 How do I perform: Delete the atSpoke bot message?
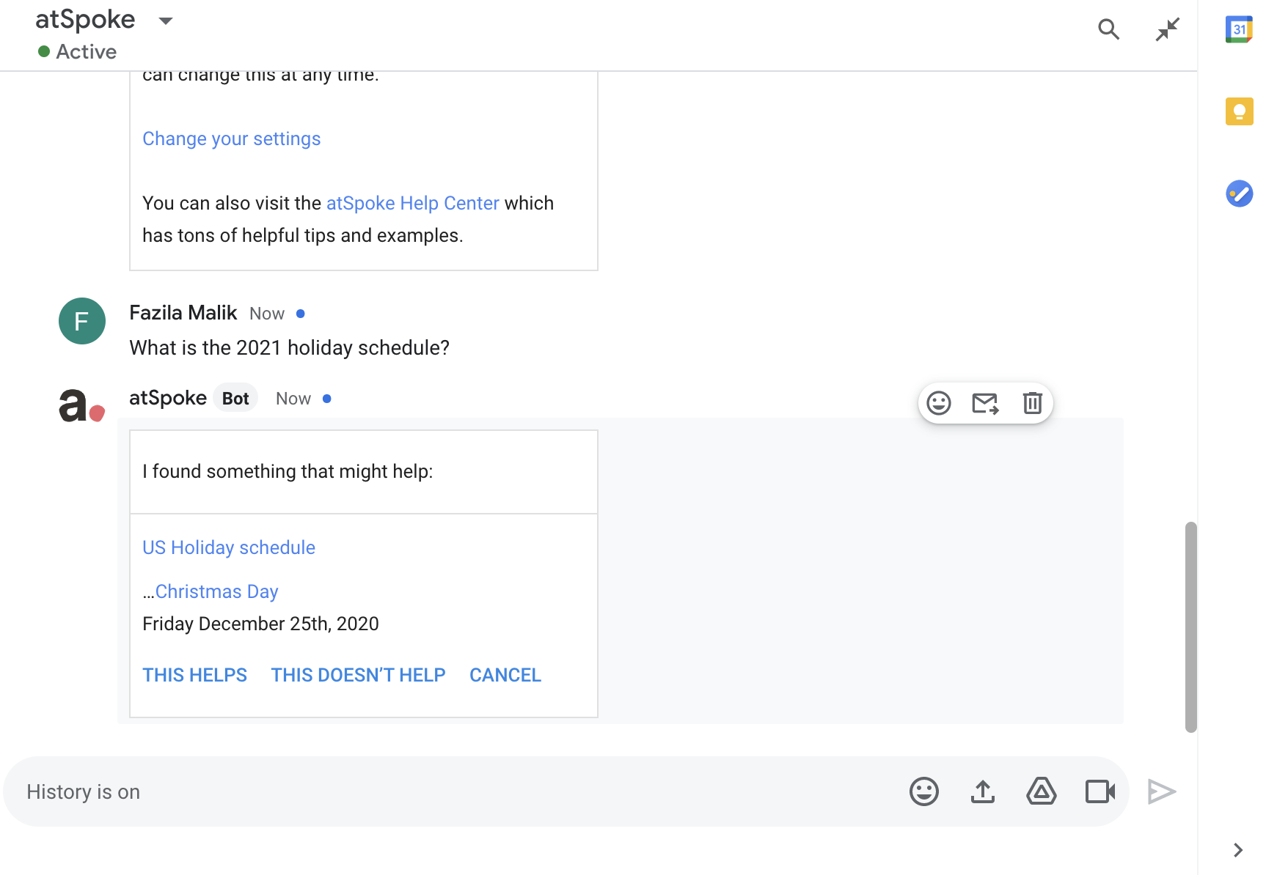point(1032,403)
